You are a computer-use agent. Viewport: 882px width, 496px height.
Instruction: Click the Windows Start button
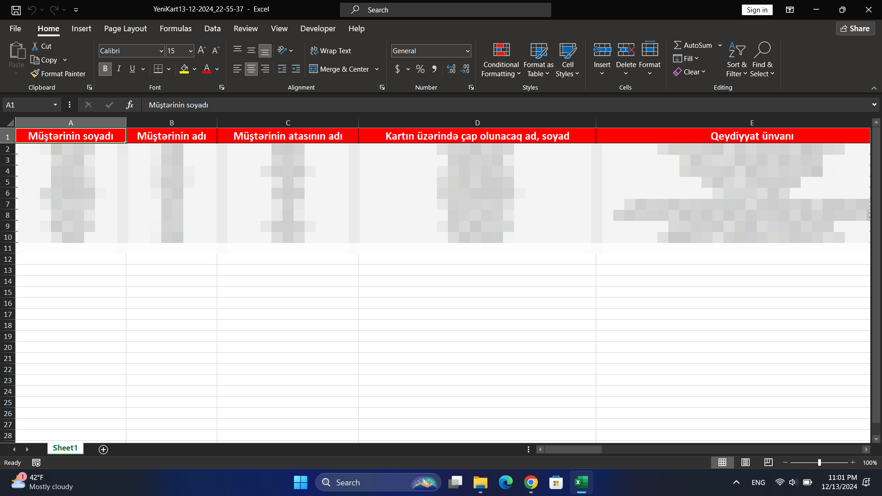point(300,483)
